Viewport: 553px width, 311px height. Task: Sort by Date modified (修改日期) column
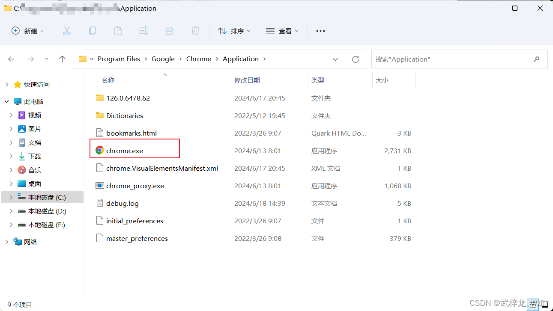(x=247, y=80)
